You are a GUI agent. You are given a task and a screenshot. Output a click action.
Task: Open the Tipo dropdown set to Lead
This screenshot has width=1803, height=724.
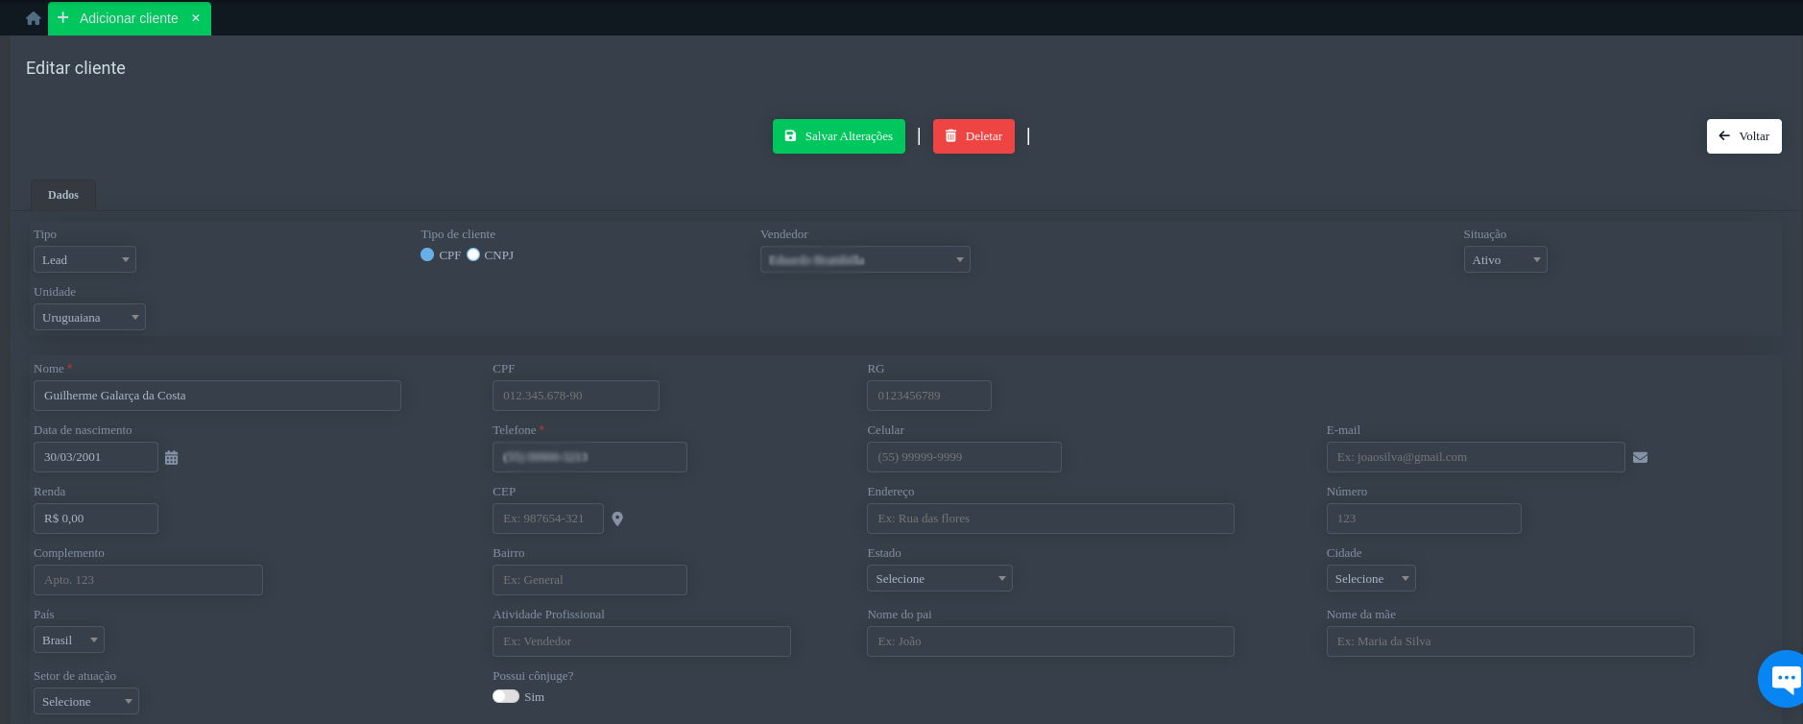click(84, 260)
